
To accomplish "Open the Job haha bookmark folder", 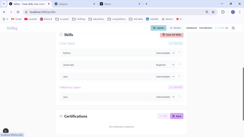I will coord(136,19).
